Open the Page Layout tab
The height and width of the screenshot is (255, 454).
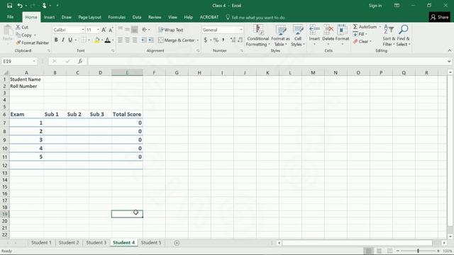click(90, 17)
